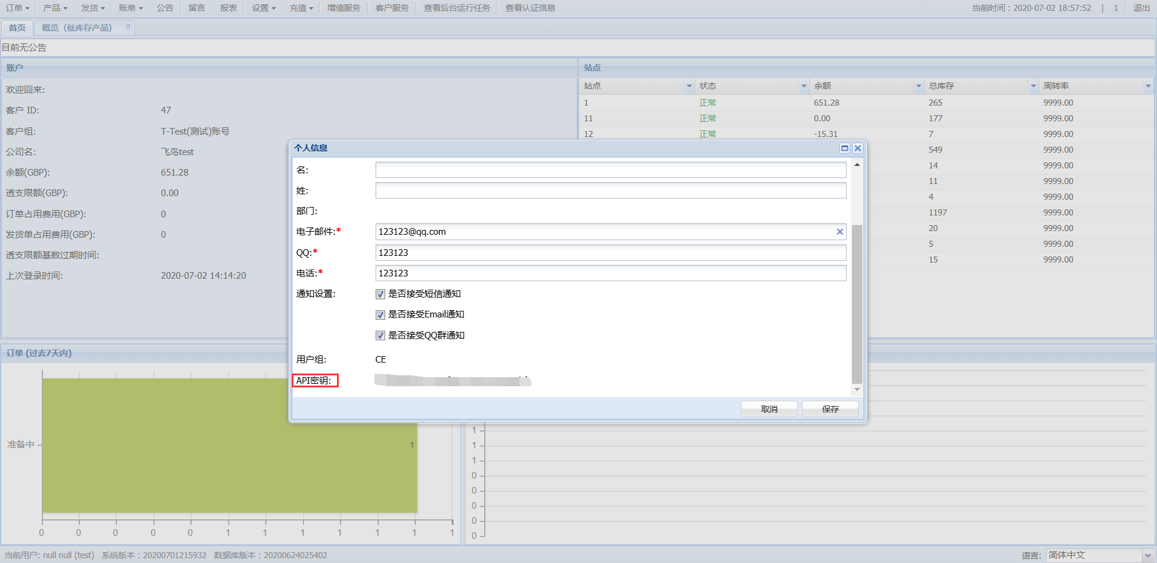Screen dimensions: 1157x563
Task: Select site row 12 with balance -15.31
Action: [x=867, y=134]
